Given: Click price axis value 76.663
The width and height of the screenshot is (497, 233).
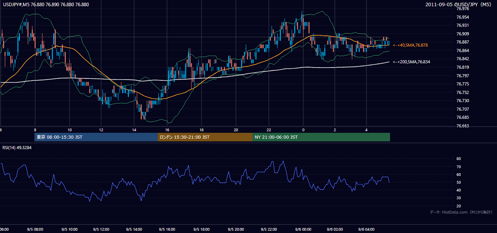Looking at the screenshot, I should coord(462,126).
